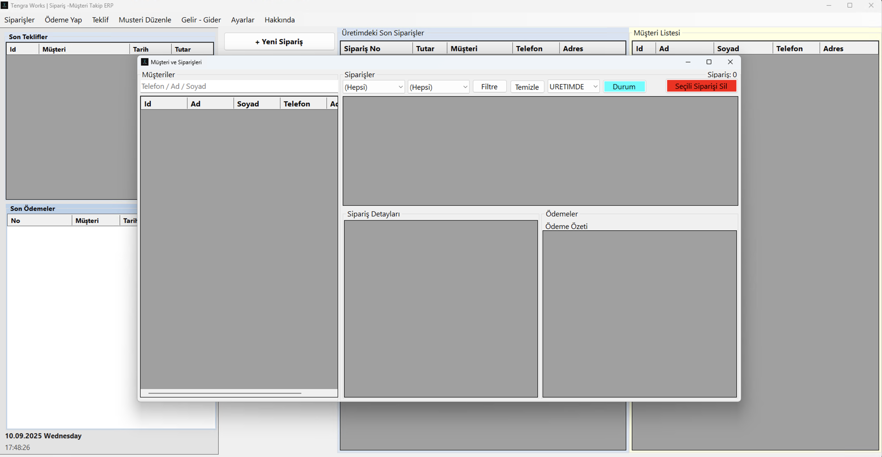The width and height of the screenshot is (882, 457).
Task: Open the Ayarlar menu
Action: 242,20
